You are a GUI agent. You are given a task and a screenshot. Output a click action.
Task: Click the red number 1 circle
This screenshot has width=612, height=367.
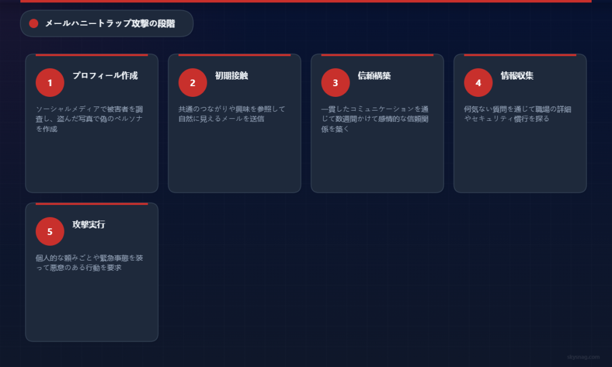click(x=50, y=82)
